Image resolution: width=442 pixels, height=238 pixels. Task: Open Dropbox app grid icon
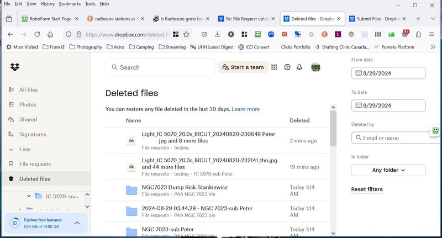click(274, 67)
